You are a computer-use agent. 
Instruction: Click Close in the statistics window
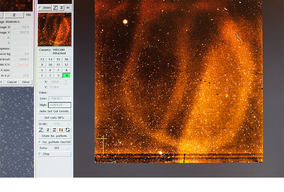pos(26,82)
